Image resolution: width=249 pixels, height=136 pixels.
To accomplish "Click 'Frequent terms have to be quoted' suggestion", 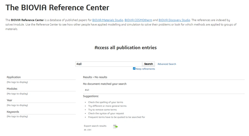I will coord(116,117).
